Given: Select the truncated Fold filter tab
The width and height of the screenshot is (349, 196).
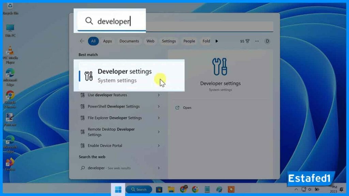Looking at the screenshot, I should coord(206,41).
